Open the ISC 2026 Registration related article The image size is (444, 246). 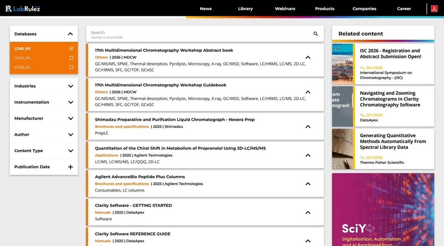click(x=390, y=54)
